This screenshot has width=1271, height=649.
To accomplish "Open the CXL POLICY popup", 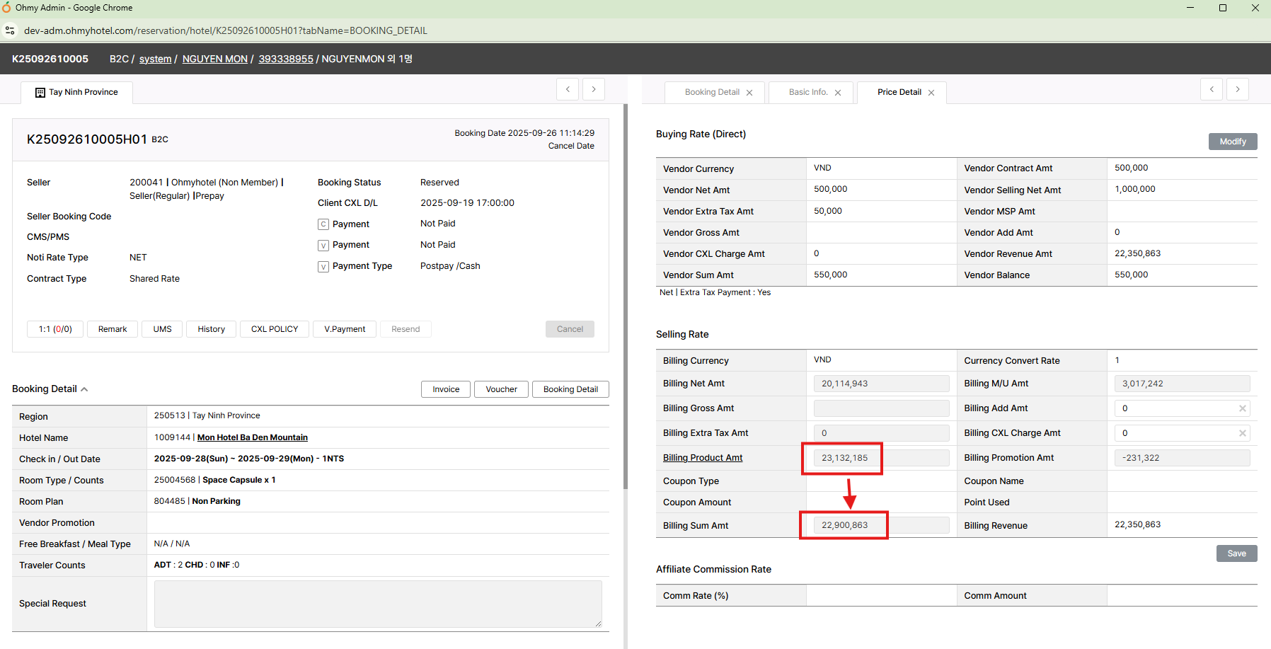I will [x=275, y=329].
